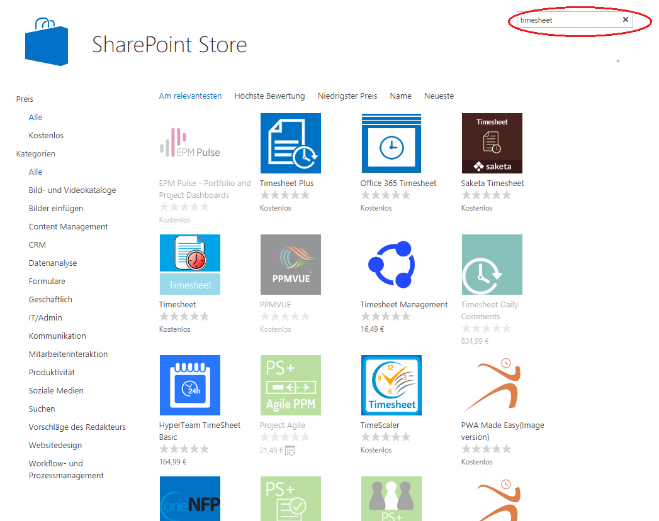The width and height of the screenshot is (659, 521).
Task: Filter by Kostenlos price
Action: point(46,135)
